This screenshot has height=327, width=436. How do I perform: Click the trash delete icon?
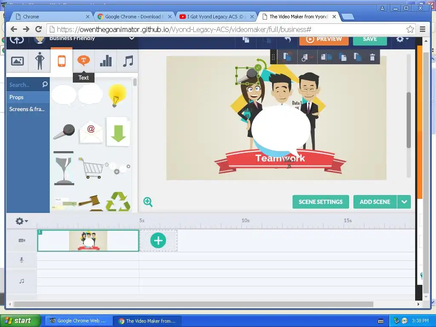(372, 57)
